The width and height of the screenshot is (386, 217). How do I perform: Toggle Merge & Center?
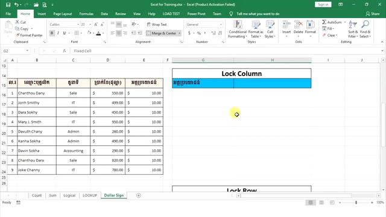[162, 33]
